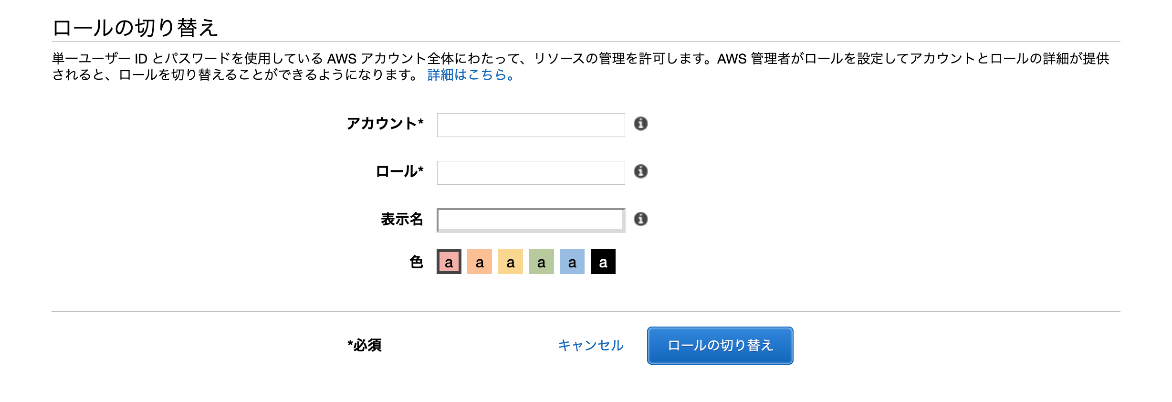Click the ロール info icon
The width and height of the screenshot is (1172, 402).
click(x=640, y=172)
